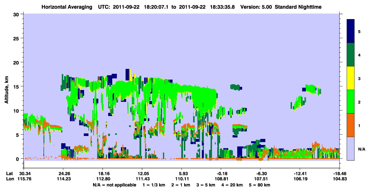Click the color bar label '2'
The width and height of the screenshot is (377, 193).
tap(359, 102)
